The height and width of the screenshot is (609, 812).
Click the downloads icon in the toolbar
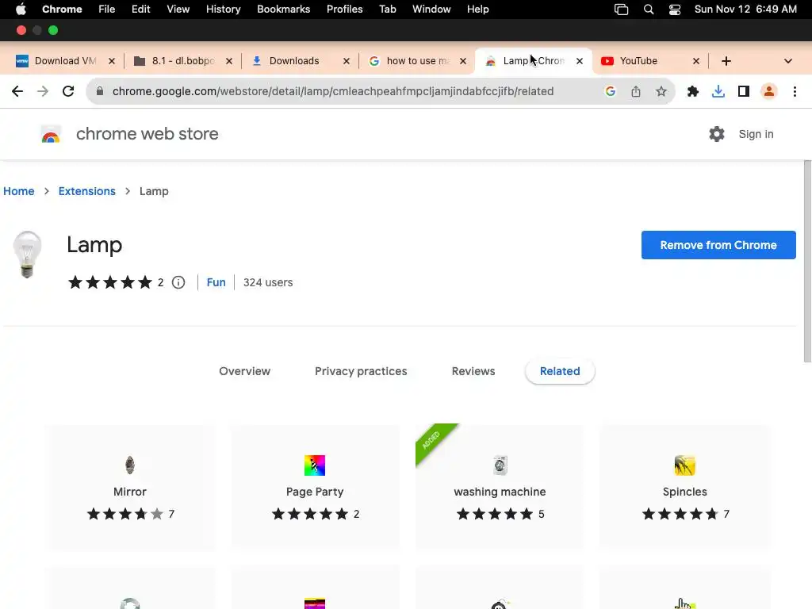718,91
